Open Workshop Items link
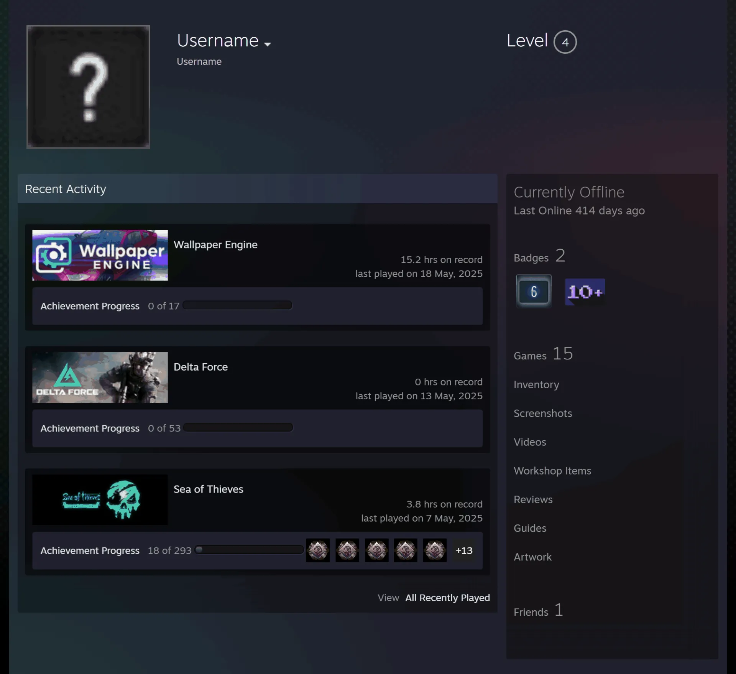736x674 pixels. [552, 471]
